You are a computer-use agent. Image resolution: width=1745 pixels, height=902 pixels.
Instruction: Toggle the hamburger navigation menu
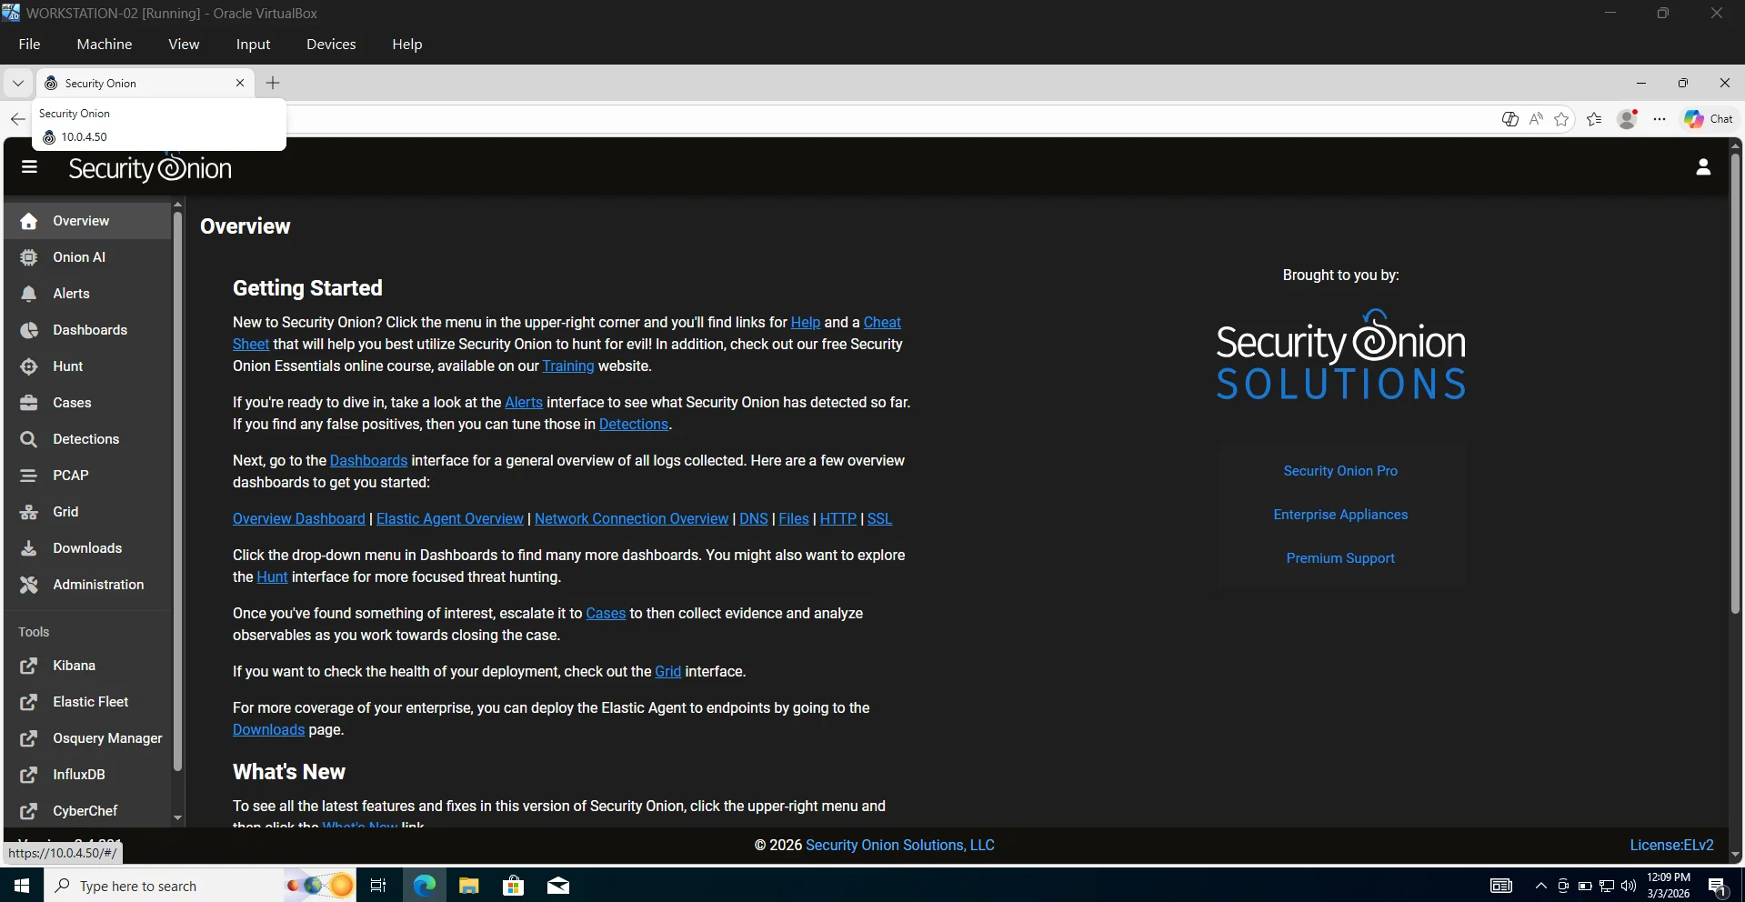pyautogui.click(x=29, y=167)
